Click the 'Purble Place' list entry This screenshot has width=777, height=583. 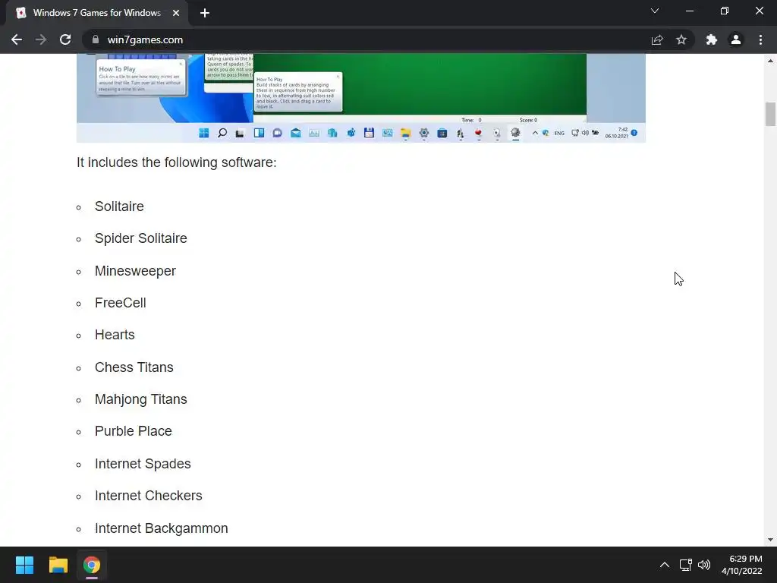[134, 431]
